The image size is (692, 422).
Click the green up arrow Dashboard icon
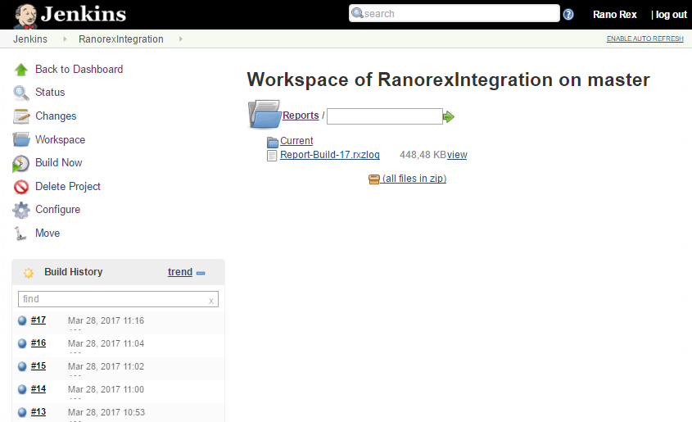pos(20,70)
